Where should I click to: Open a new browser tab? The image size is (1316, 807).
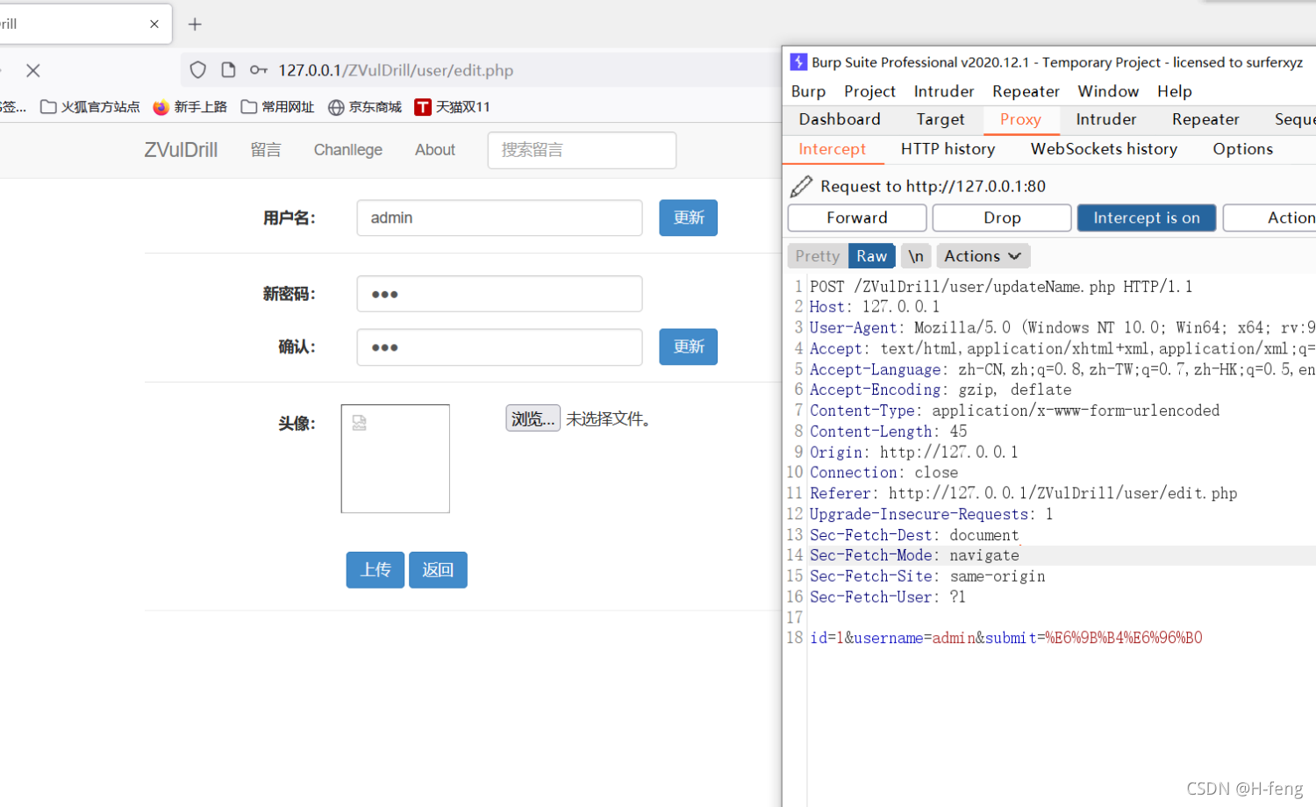pyautogui.click(x=195, y=24)
